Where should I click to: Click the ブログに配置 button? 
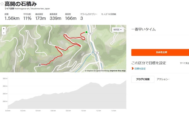(x=143, y=79)
